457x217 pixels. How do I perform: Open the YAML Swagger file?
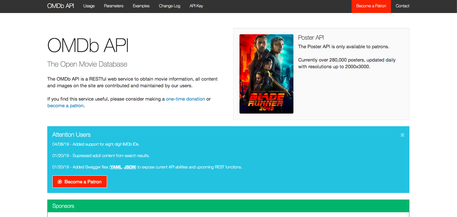pyautogui.click(x=116, y=167)
